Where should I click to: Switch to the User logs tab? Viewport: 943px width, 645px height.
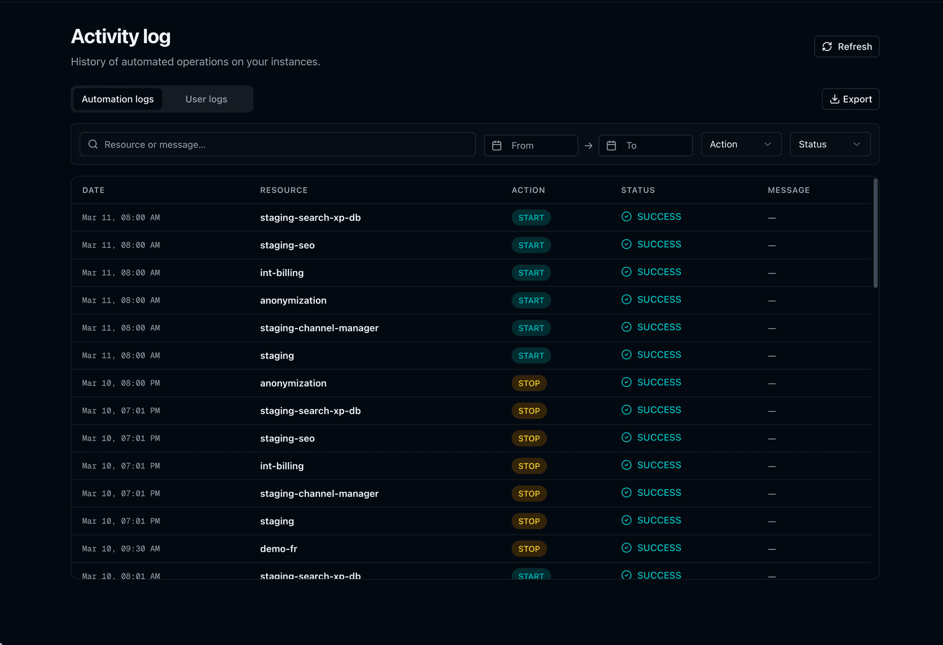(206, 99)
